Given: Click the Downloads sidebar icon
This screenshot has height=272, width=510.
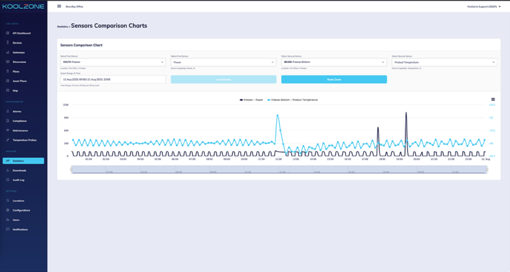Looking at the screenshot, I should pos(8,170).
